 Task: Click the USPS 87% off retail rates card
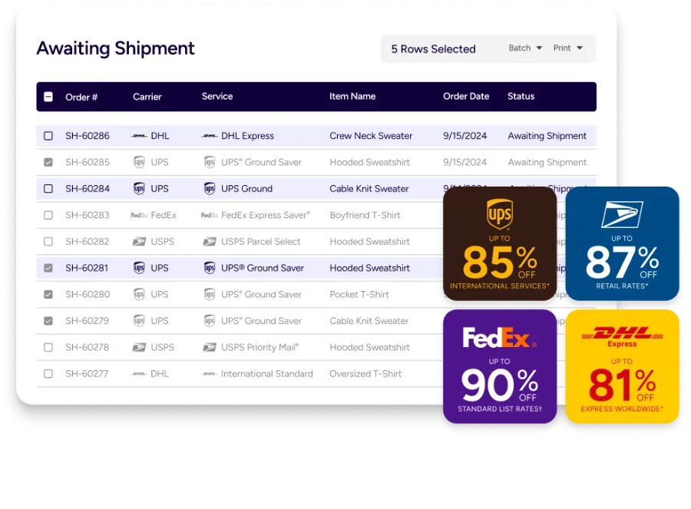(x=622, y=243)
